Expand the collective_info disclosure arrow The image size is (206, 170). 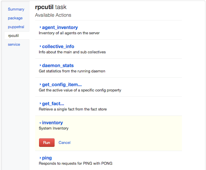pyautogui.click(x=40, y=47)
